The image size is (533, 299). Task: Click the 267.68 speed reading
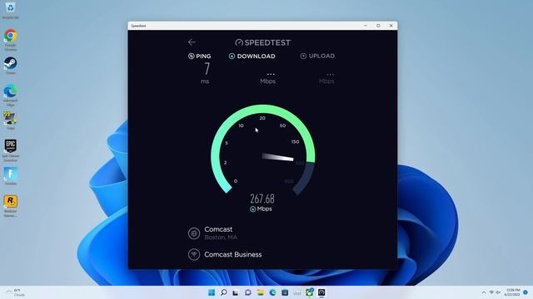click(x=262, y=199)
